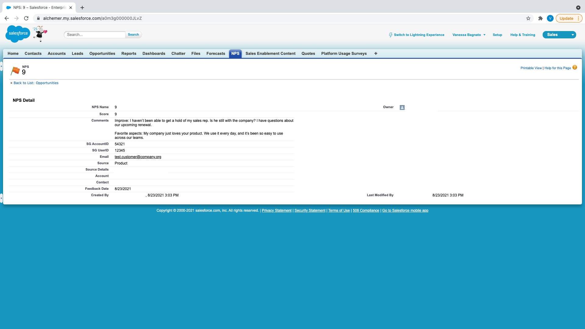The width and height of the screenshot is (585, 329).
Task: Click the reload page icon
Action: [26, 18]
